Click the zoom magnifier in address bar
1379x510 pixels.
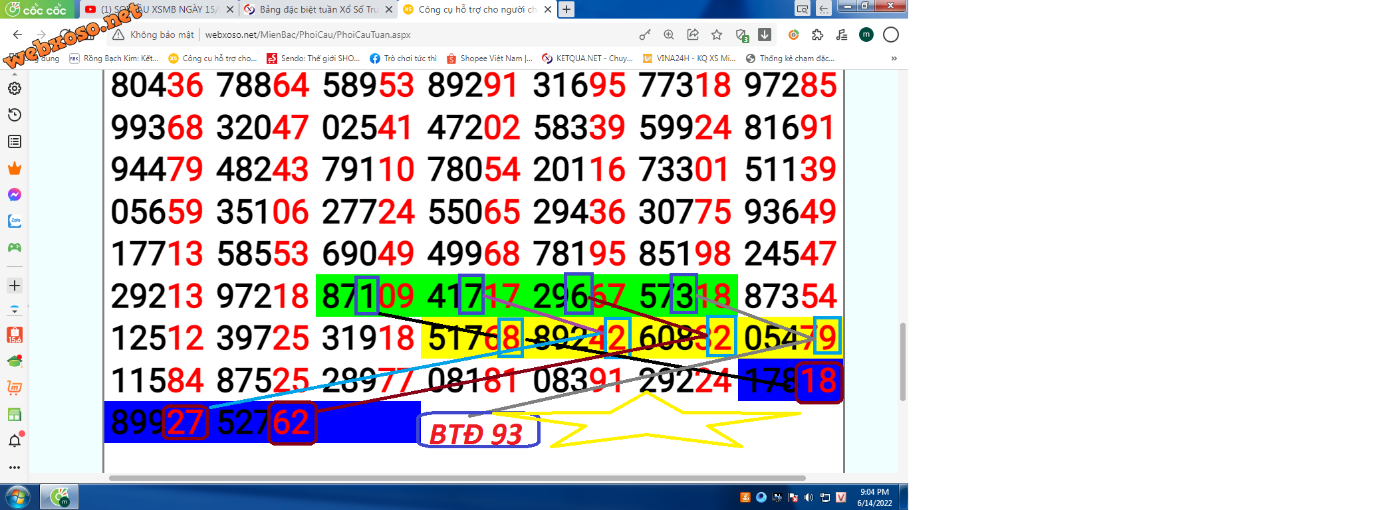coord(669,35)
